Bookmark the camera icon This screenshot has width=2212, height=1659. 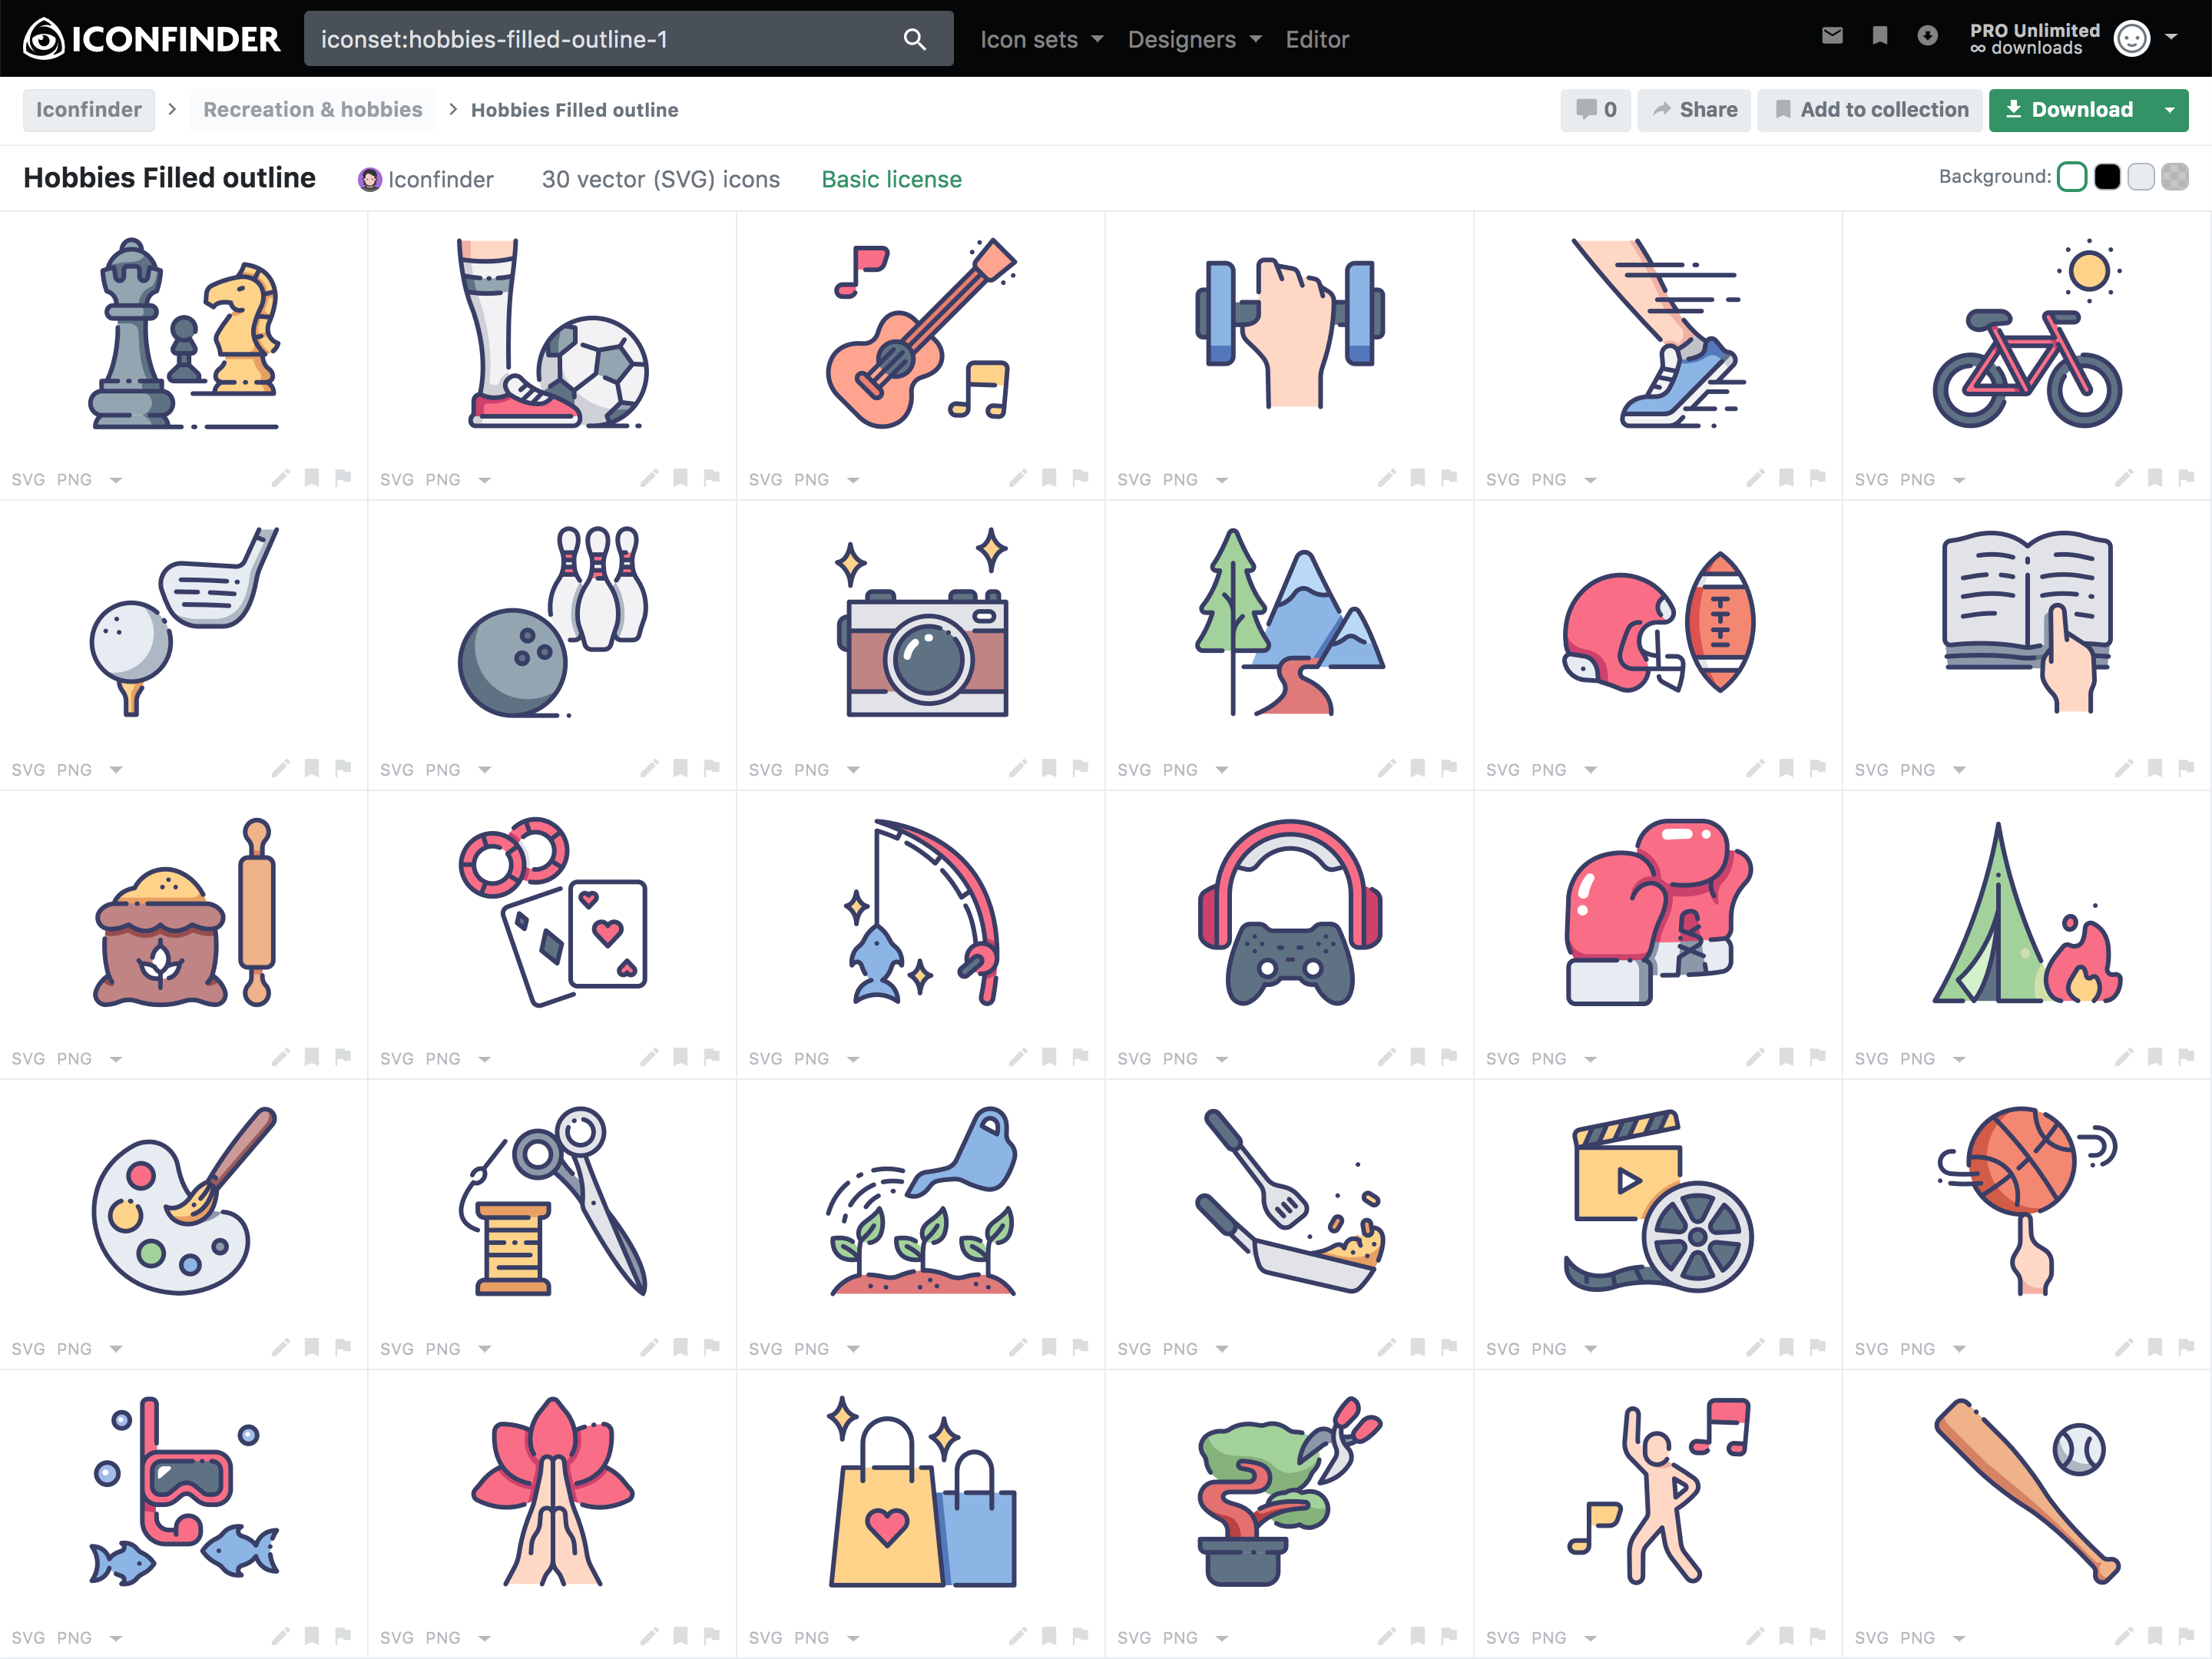[x=1049, y=768]
